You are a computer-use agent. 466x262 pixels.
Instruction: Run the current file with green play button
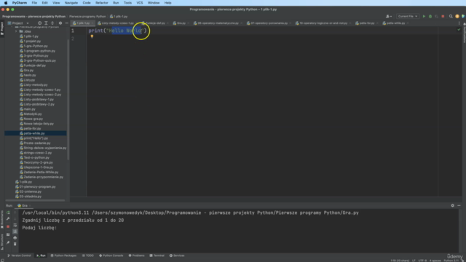coord(424,16)
